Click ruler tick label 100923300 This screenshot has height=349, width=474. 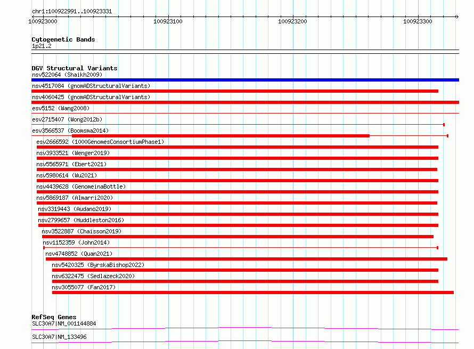click(418, 21)
